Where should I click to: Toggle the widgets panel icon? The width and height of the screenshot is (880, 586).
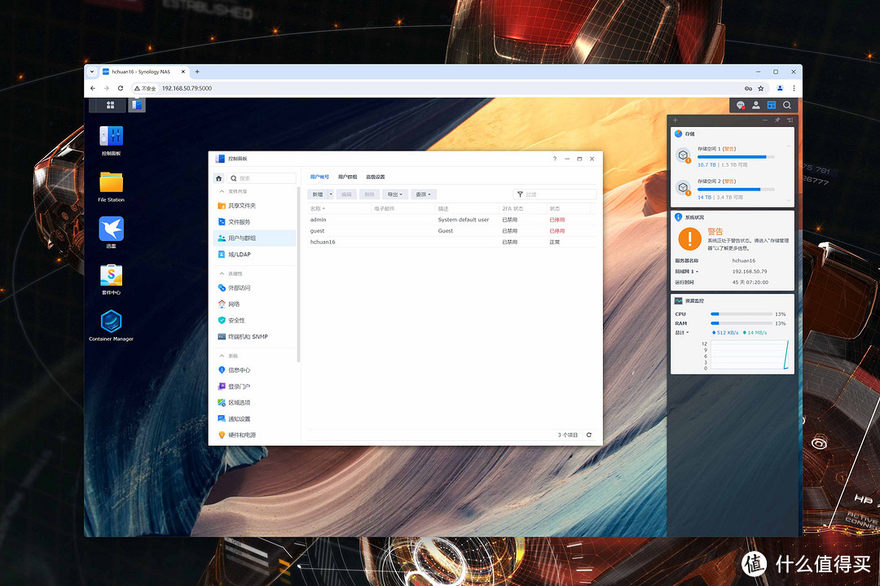pos(771,105)
